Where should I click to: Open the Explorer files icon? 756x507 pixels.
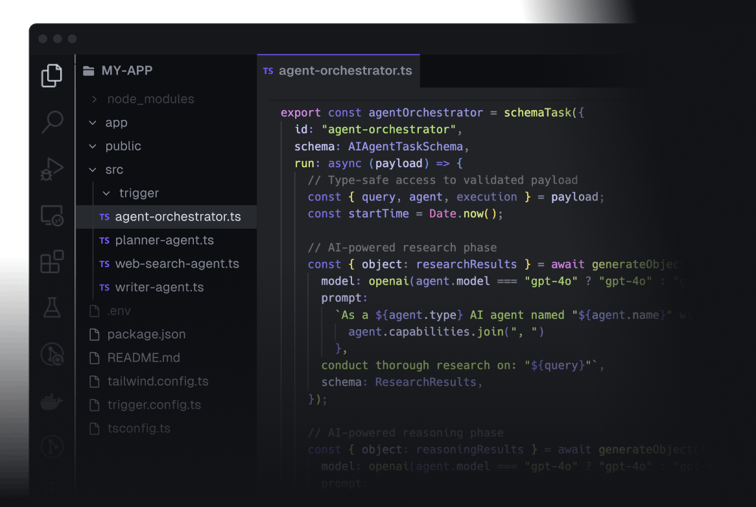pyautogui.click(x=52, y=76)
